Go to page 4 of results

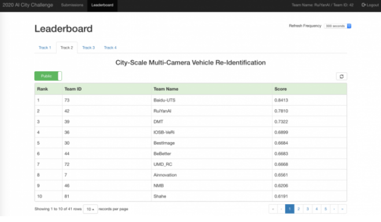[x=317, y=209]
